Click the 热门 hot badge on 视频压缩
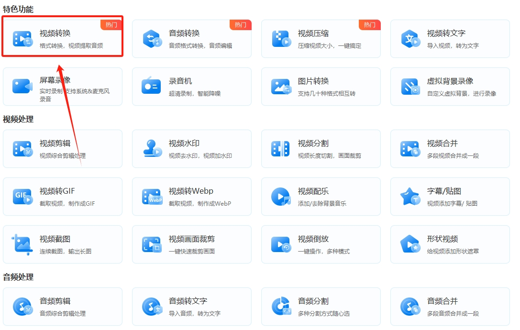Viewport: 520px width, 330px height. (369, 24)
